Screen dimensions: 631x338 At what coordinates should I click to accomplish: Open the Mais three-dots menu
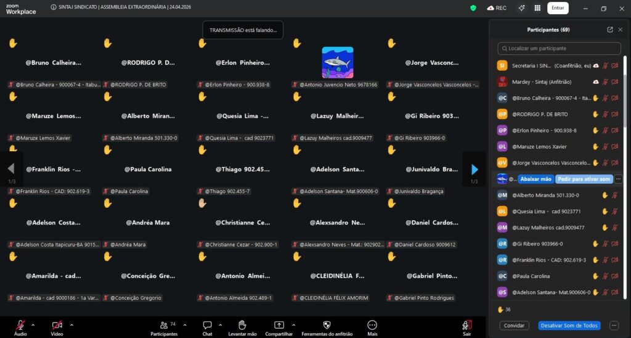[x=372, y=324]
